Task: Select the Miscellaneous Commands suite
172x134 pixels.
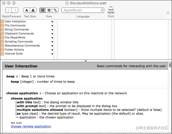Action: point(27,46)
